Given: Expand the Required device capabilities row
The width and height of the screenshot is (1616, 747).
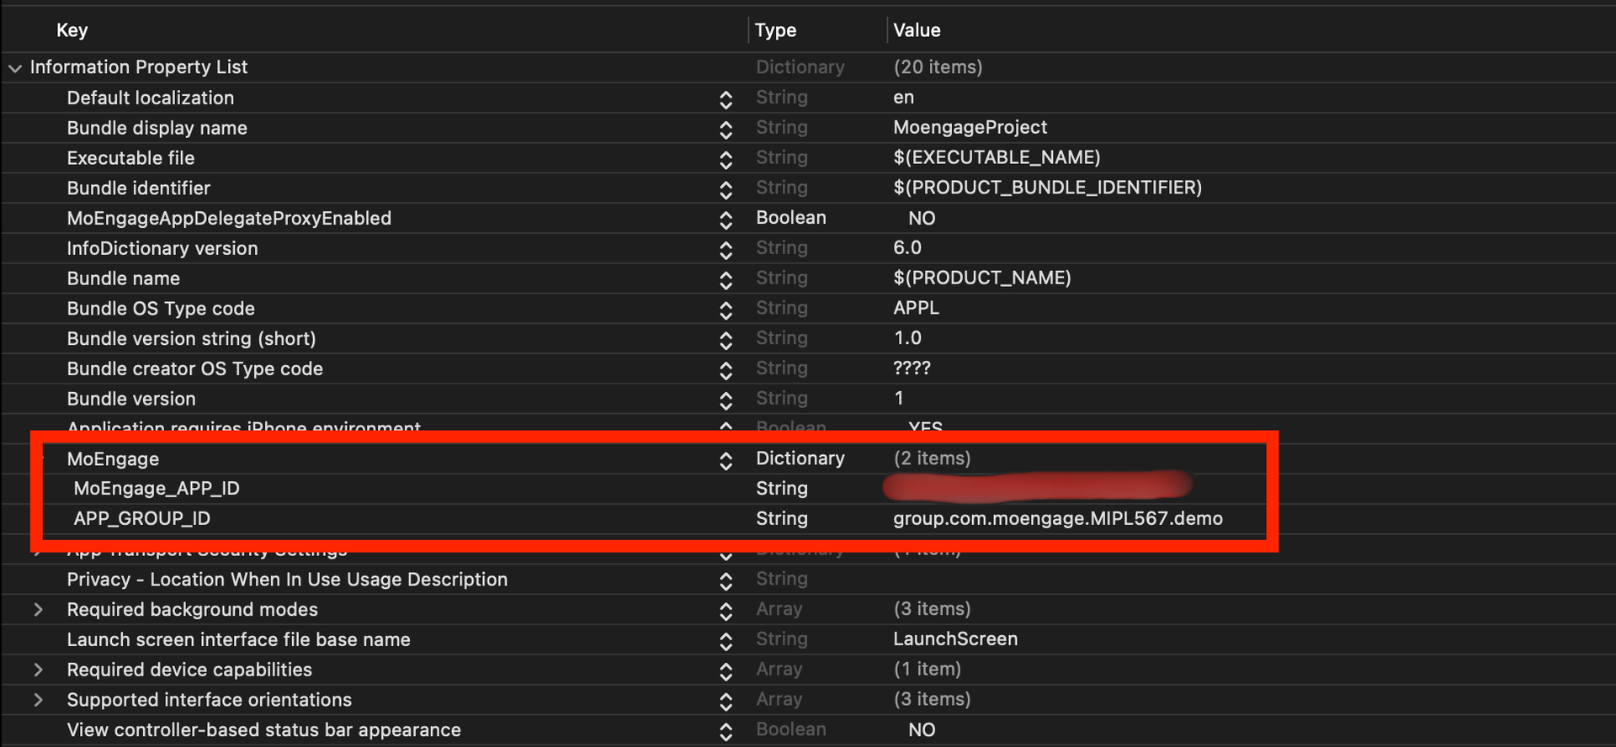Looking at the screenshot, I should 38,670.
